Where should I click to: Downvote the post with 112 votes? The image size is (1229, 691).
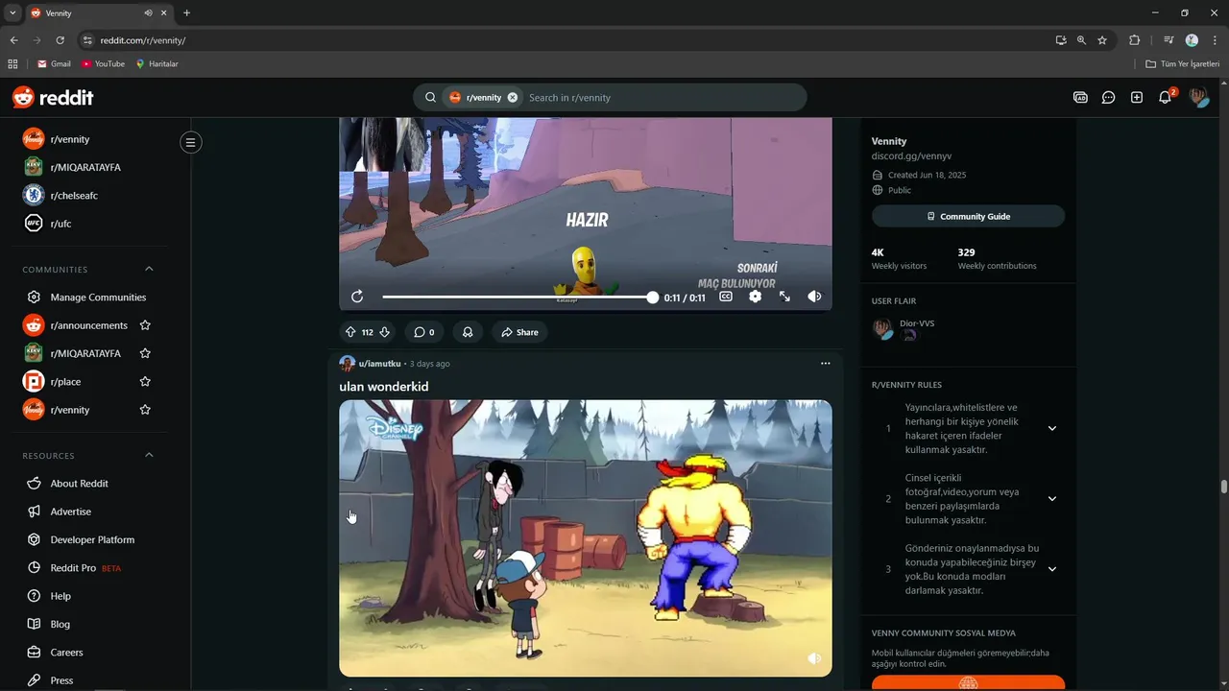pyautogui.click(x=384, y=332)
